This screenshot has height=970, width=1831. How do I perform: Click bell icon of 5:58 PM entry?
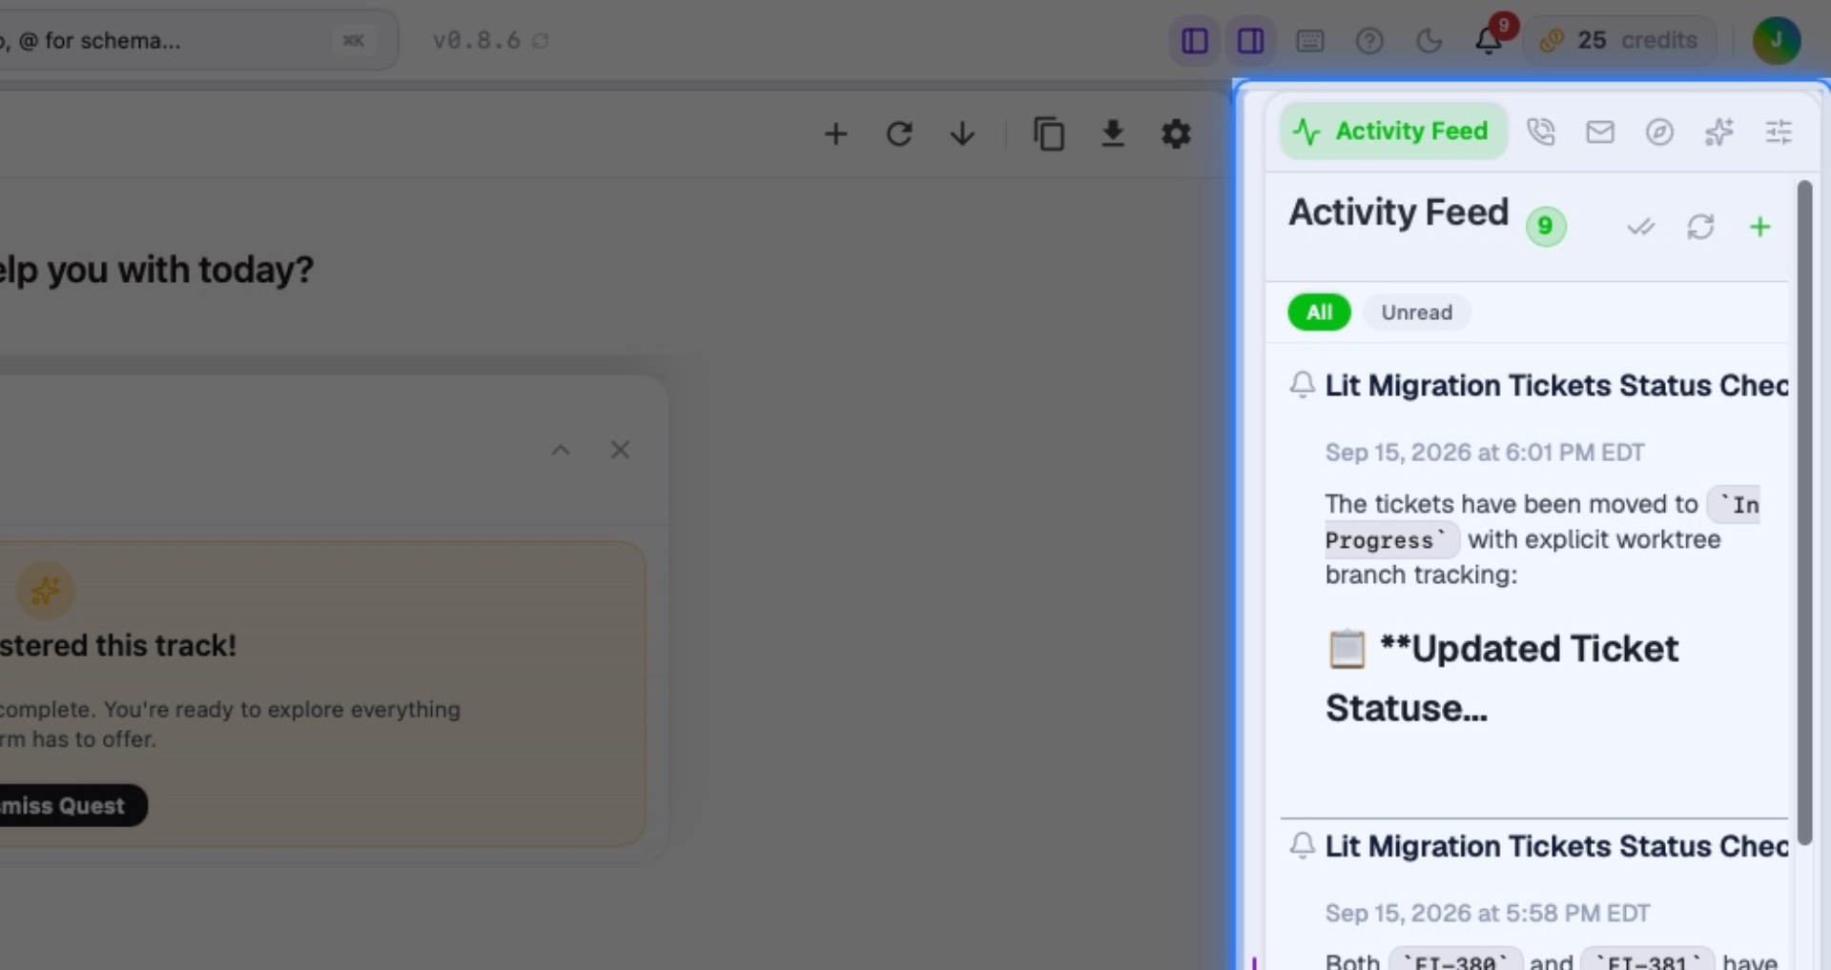pos(1302,845)
